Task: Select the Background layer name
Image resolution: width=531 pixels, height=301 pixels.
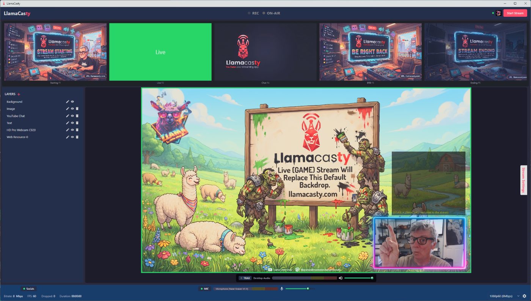Action: pyautogui.click(x=14, y=102)
